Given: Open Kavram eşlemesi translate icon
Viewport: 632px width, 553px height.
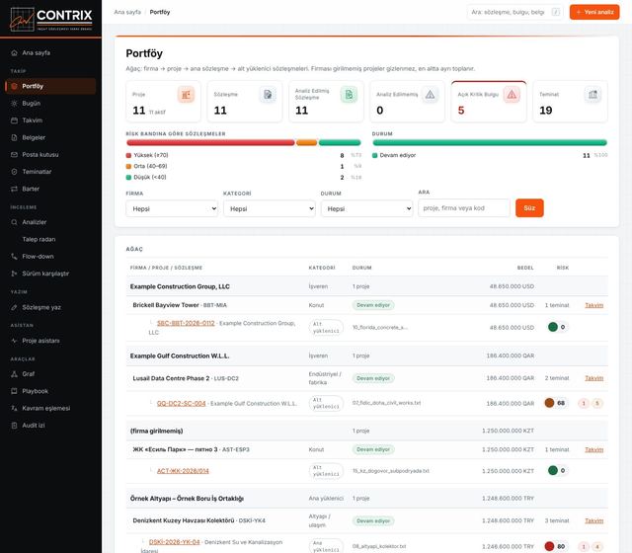Looking at the screenshot, I should tap(14, 408).
